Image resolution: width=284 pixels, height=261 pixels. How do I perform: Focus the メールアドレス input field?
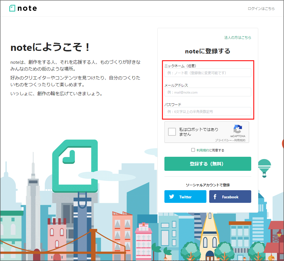tap(208, 92)
